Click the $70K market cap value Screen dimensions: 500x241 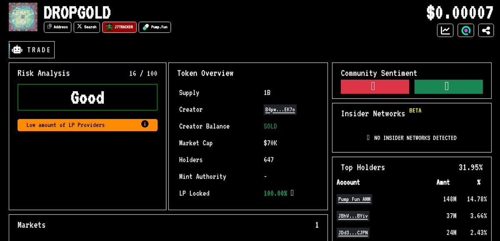point(270,143)
